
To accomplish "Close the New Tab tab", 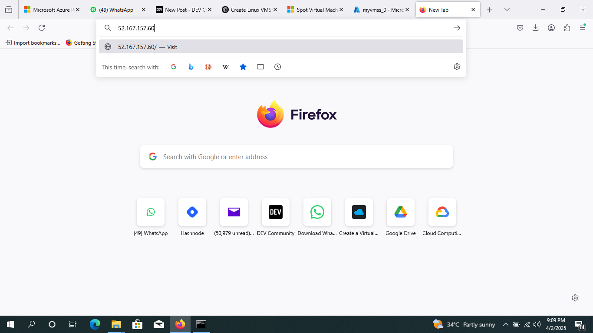I will pyautogui.click(x=473, y=10).
